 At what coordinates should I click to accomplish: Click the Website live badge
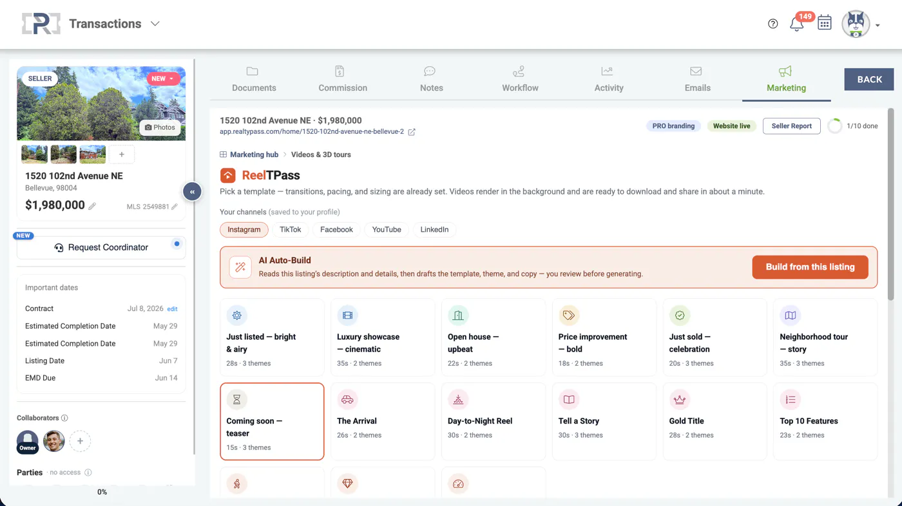(x=731, y=126)
